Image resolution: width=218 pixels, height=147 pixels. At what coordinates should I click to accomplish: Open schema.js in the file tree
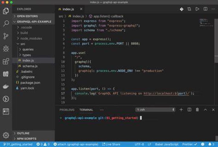(34, 66)
